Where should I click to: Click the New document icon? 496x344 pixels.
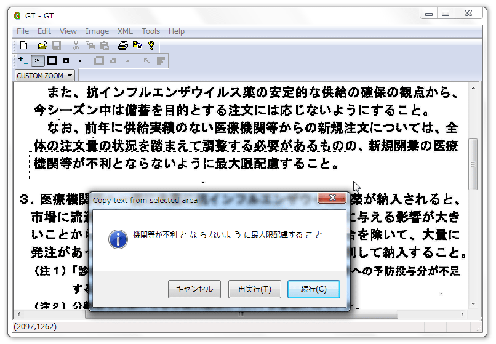pyautogui.click(x=23, y=46)
